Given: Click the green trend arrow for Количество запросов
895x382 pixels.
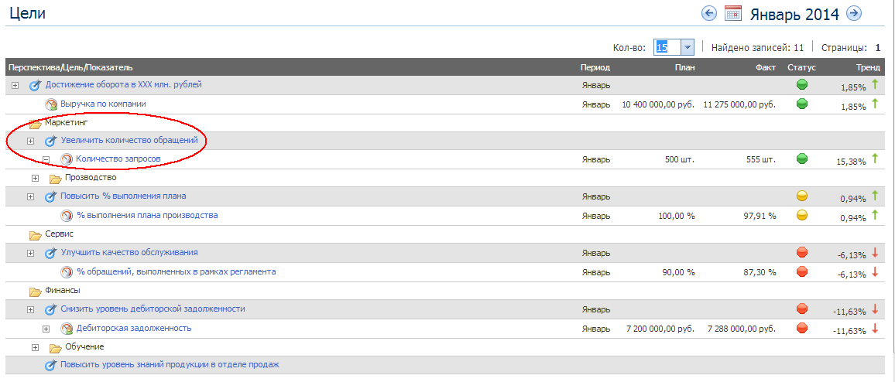Looking at the screenshot, I should 875,159.
